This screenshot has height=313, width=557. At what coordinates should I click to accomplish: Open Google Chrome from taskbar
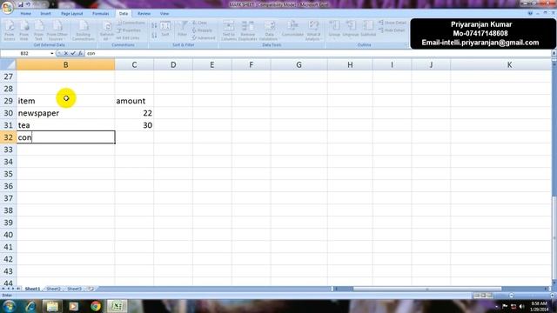point(95,305)
